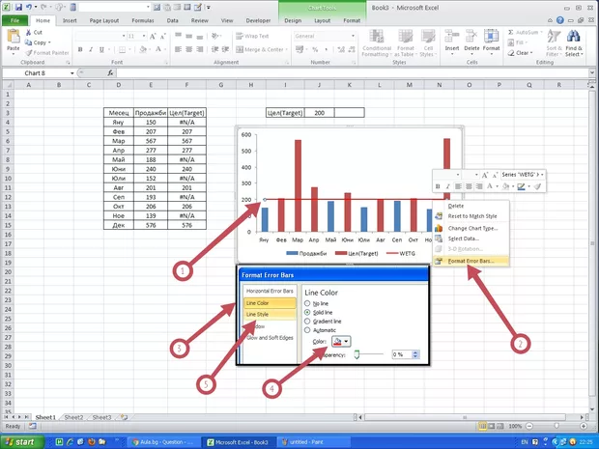
Task: Select the Gradient line radio option
Action: 307,322
